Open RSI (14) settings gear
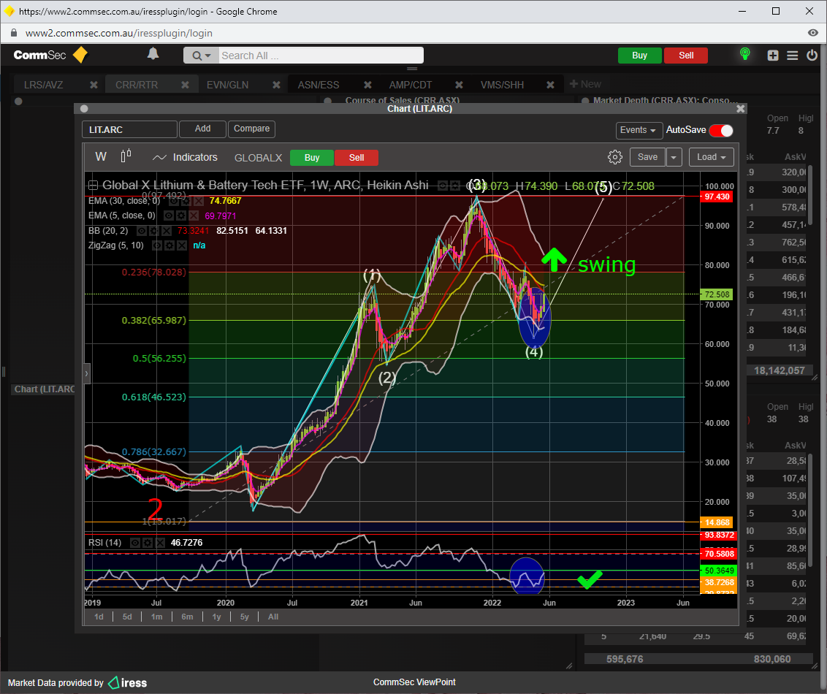Image resolution: width=827 pixels, height=694 pixels. pyautogui.click(x=148, y=543)
